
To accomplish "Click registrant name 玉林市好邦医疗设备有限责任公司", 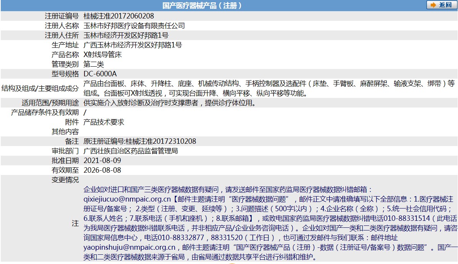I will pyautogui.click(x=134, y=26).
